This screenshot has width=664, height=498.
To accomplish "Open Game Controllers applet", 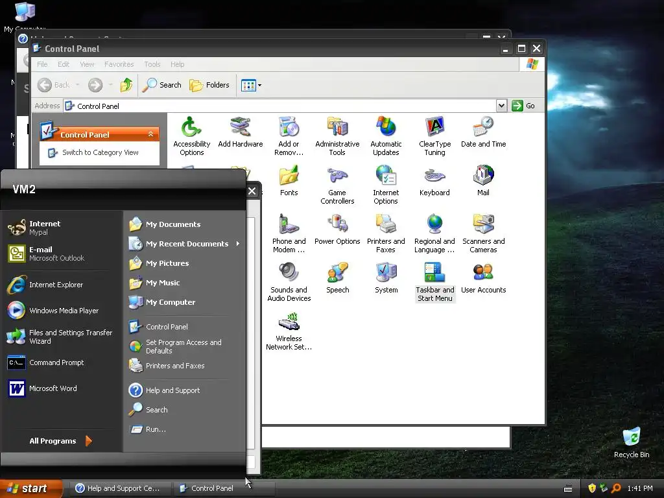I will pyautogui.click(x=337, y=185).
